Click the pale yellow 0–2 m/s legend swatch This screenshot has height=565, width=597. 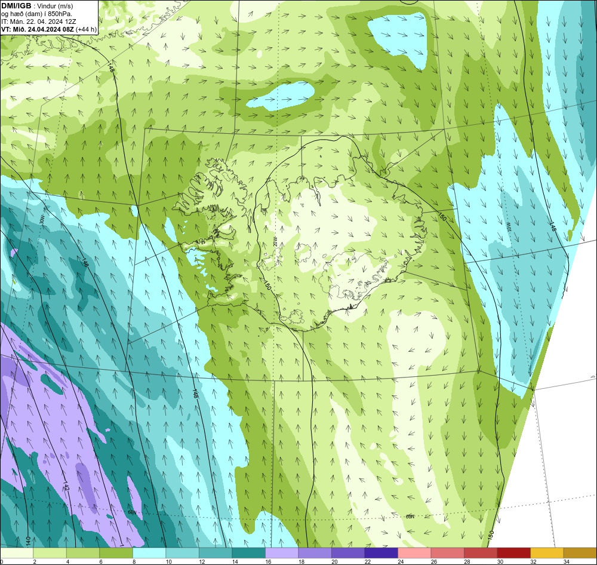(17, 553)
